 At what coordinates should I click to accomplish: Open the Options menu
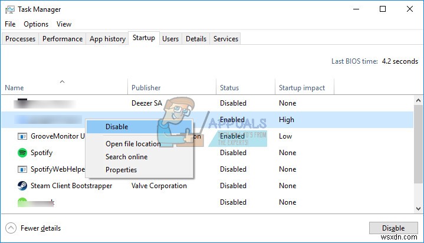(x=36, y=24)
